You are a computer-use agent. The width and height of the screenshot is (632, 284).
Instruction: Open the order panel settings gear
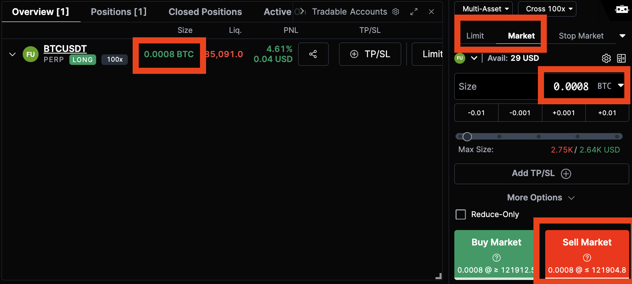pos(606,58)
